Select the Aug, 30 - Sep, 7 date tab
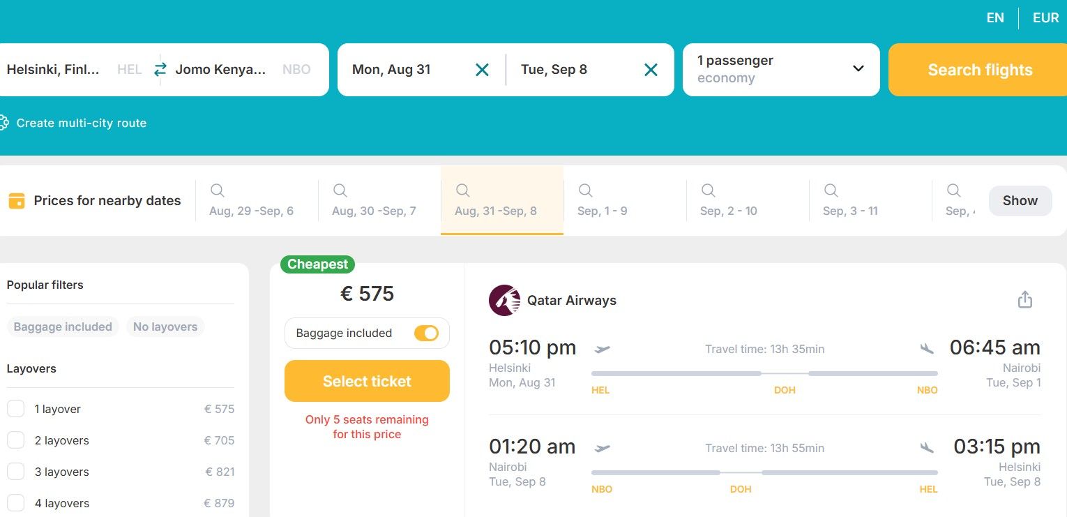This screenshot has width=1067, height=517. point(374,201)
